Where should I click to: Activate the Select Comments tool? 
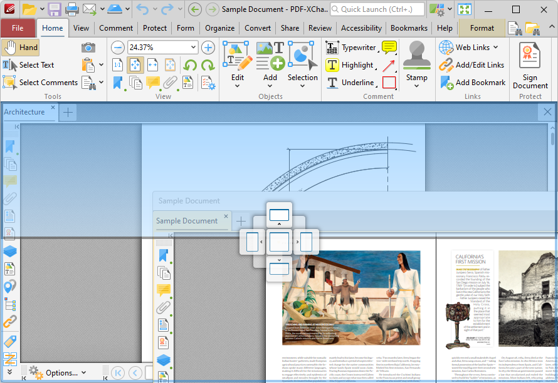[40, 83]
